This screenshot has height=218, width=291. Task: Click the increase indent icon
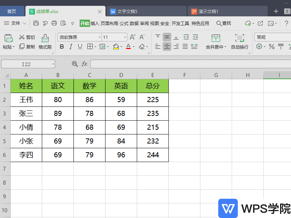click(195, 37)
